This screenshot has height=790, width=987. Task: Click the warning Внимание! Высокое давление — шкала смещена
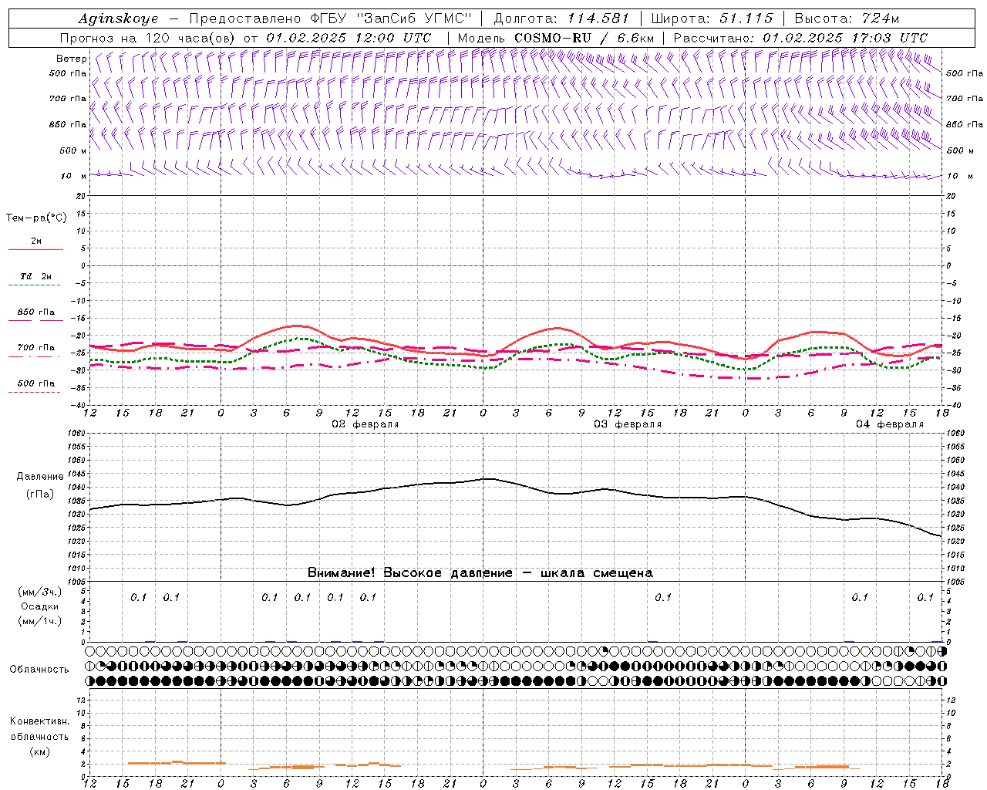point(480,572)
